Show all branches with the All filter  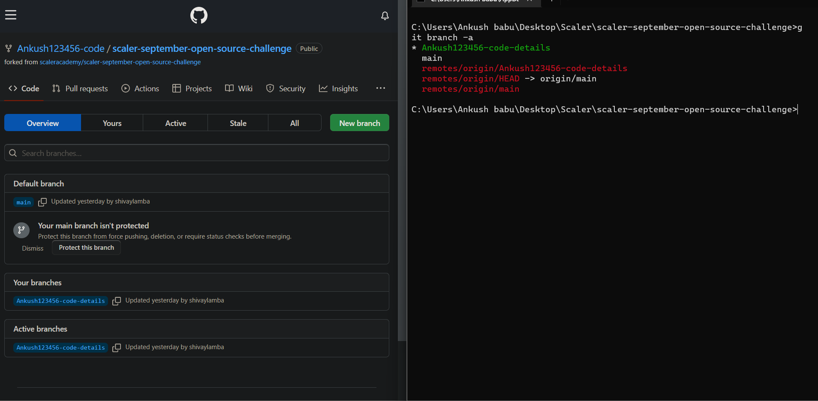295,123
